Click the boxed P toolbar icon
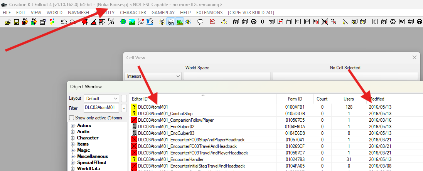This screenshot has width=423, height=171. pyautogui.click(x=307, y=22)
